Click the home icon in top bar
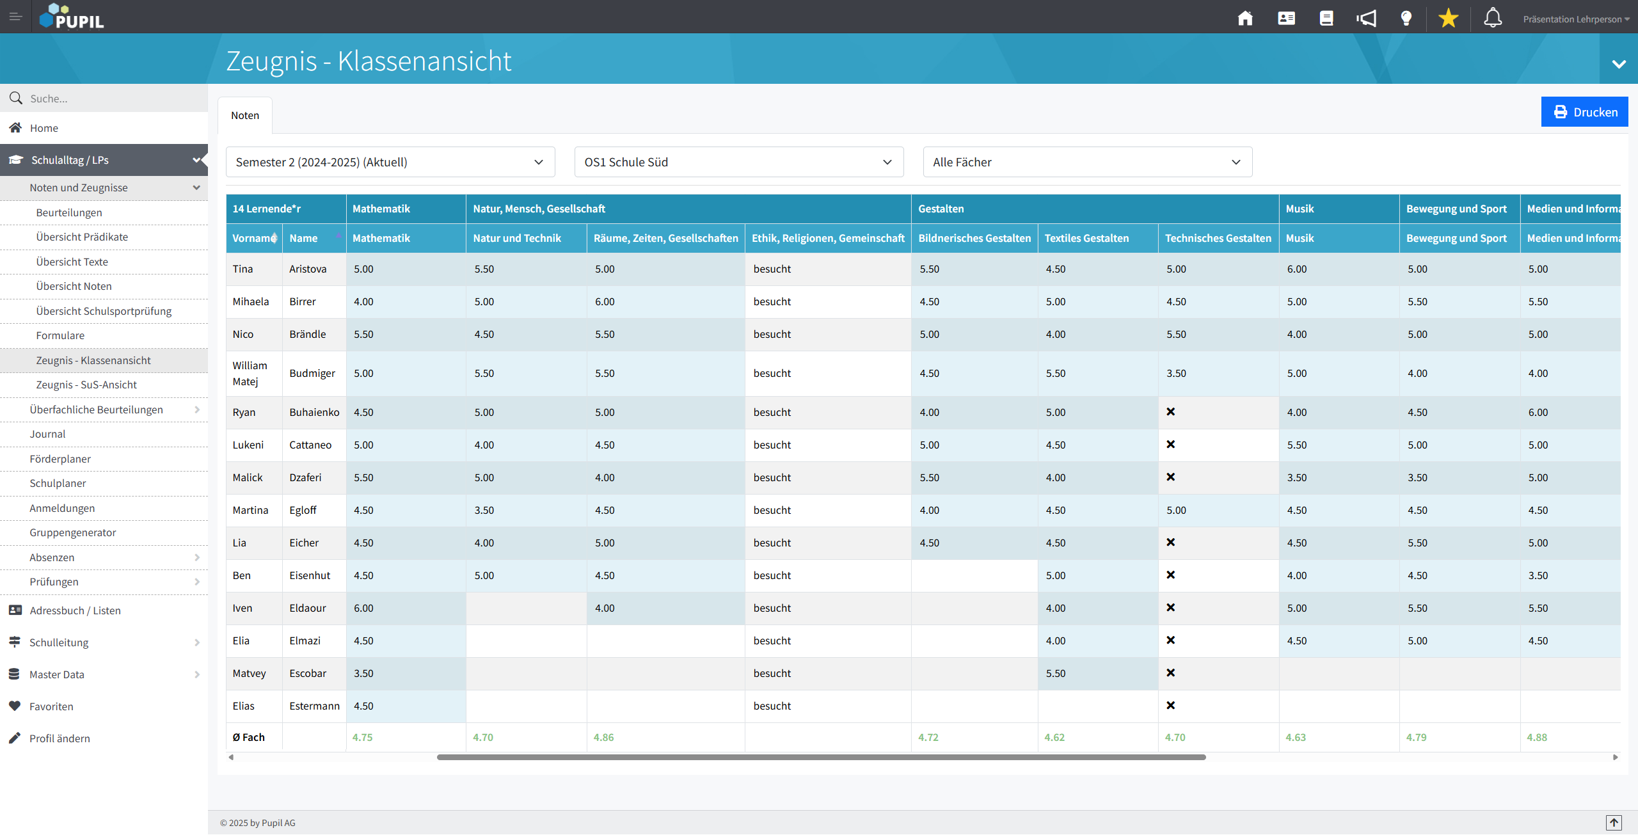Image resolution: width=1638 pixels, height=835 pixels. pos(1244,18)
